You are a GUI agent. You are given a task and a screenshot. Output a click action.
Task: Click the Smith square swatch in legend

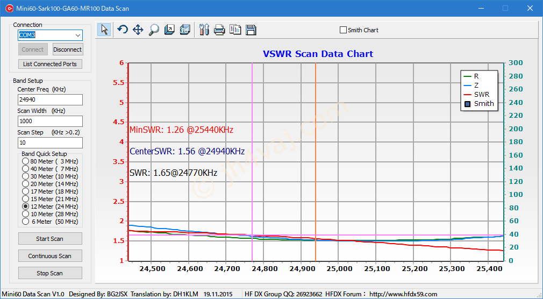(468, 104)
